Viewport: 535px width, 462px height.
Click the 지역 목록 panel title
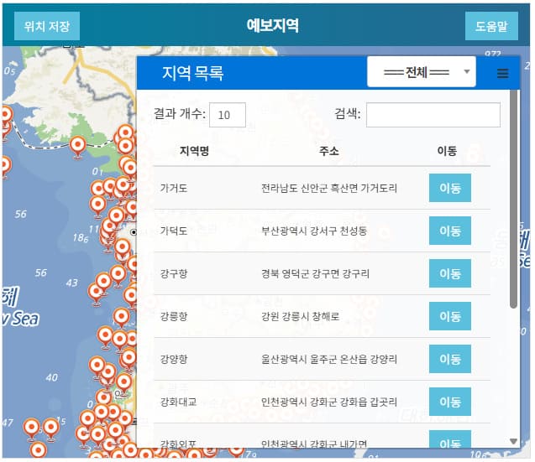(x=192, y=73)
